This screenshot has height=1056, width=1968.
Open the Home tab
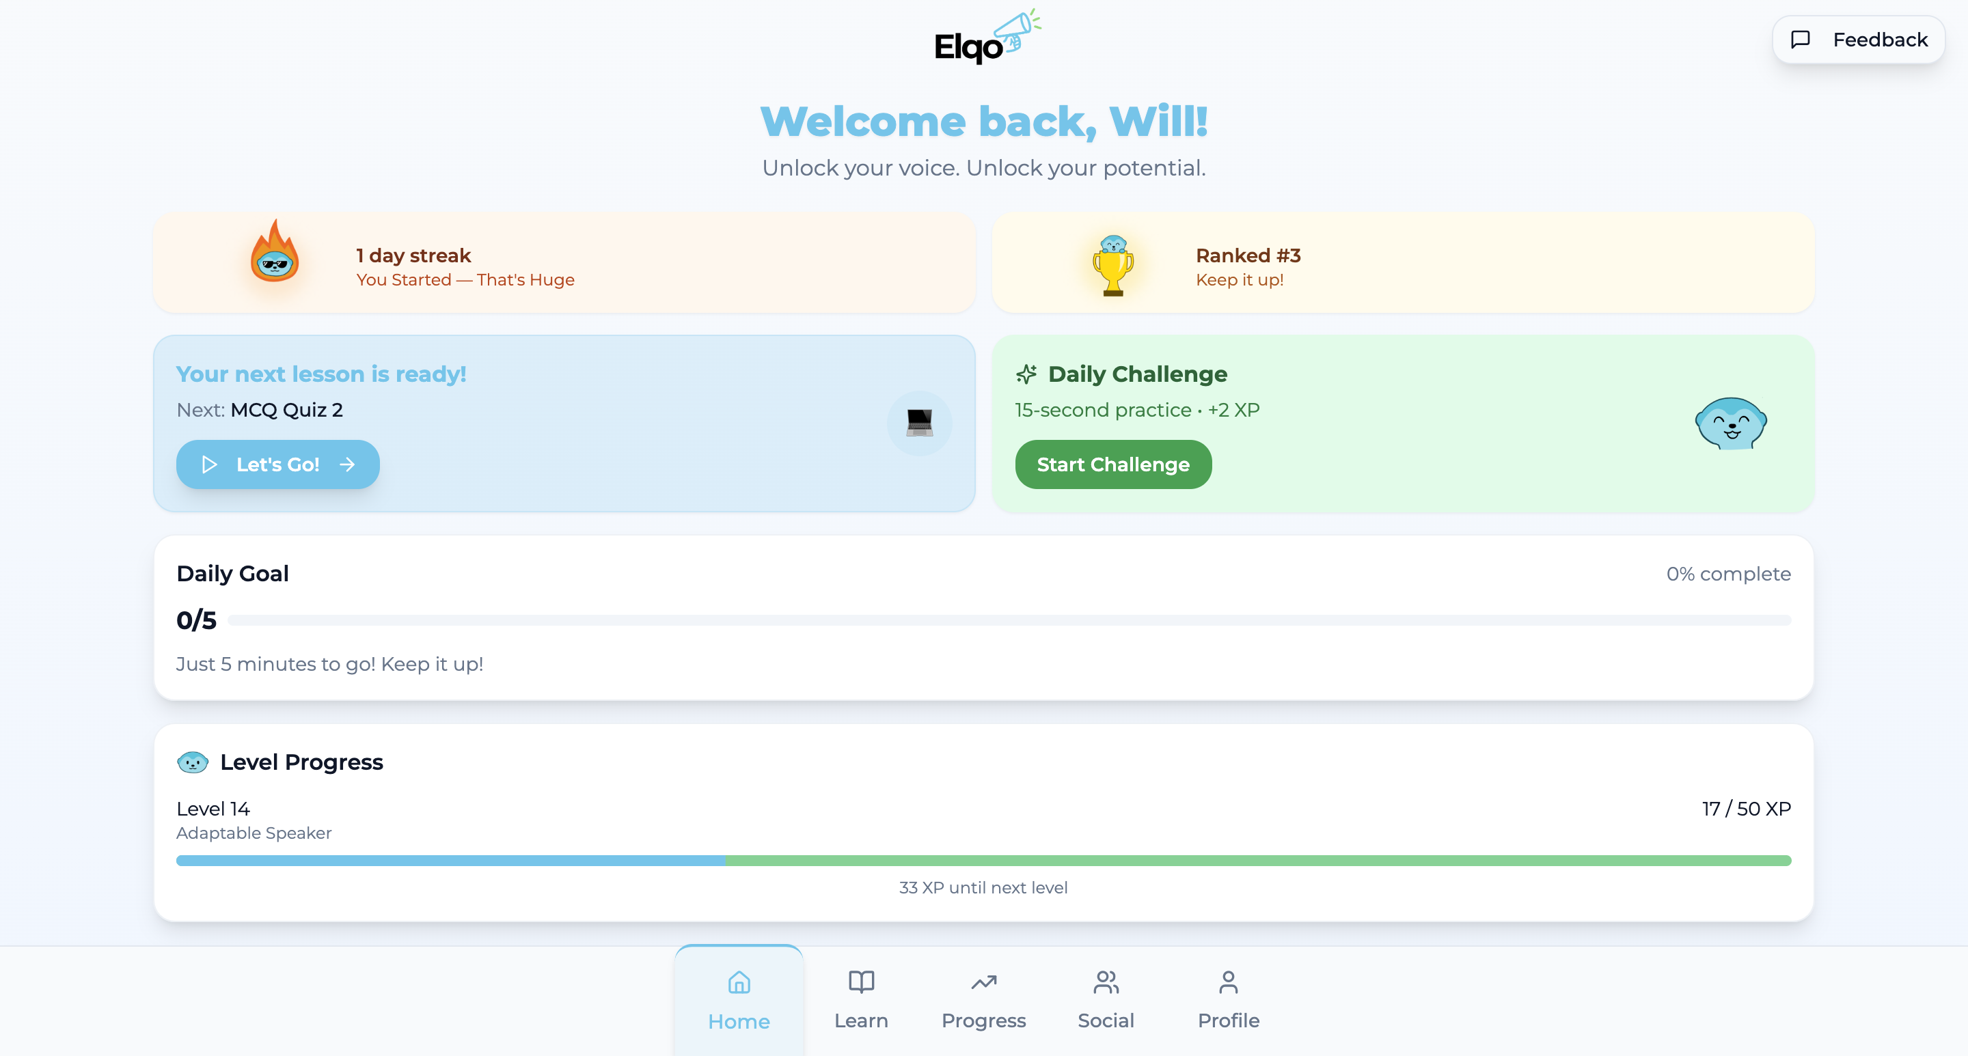click(739, 1000)
